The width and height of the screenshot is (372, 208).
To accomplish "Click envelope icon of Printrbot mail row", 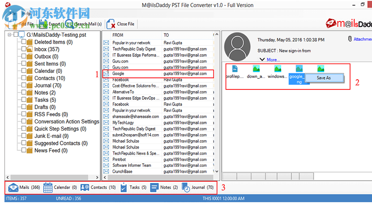I will [x=106, y=159].
